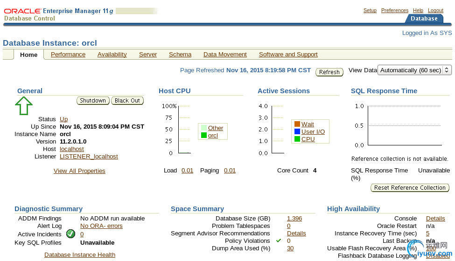Click the Database Size 1.396 link
Viewport: 455px width, 261px height.
tap(294, 219)
